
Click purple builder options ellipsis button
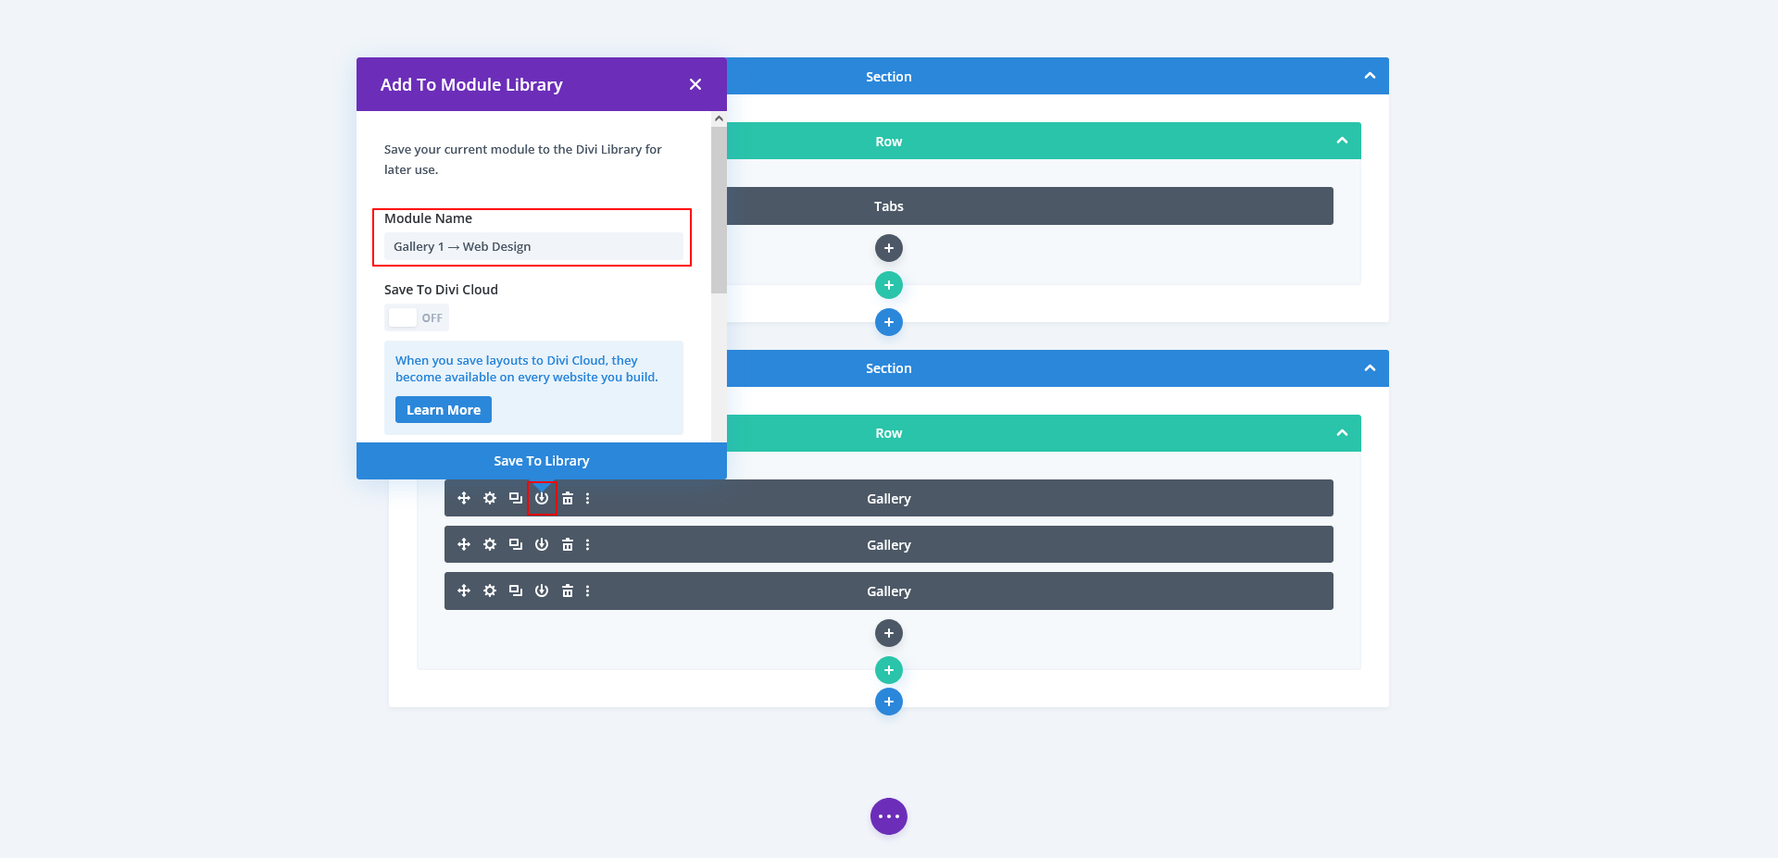coord(888,816)
